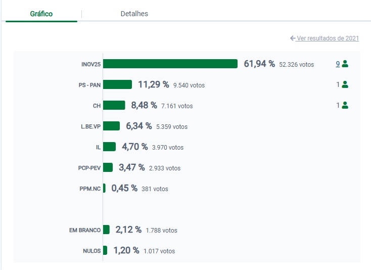Open the INOV25 elected seats number 9
This screenshot has width=371, height=270.
338,64
